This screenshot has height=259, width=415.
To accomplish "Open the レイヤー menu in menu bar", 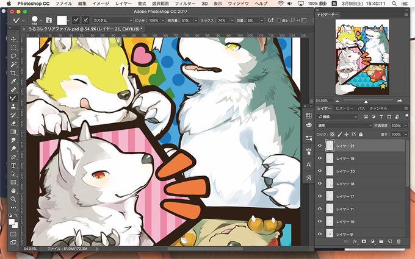I will click(x=123, y=4).
